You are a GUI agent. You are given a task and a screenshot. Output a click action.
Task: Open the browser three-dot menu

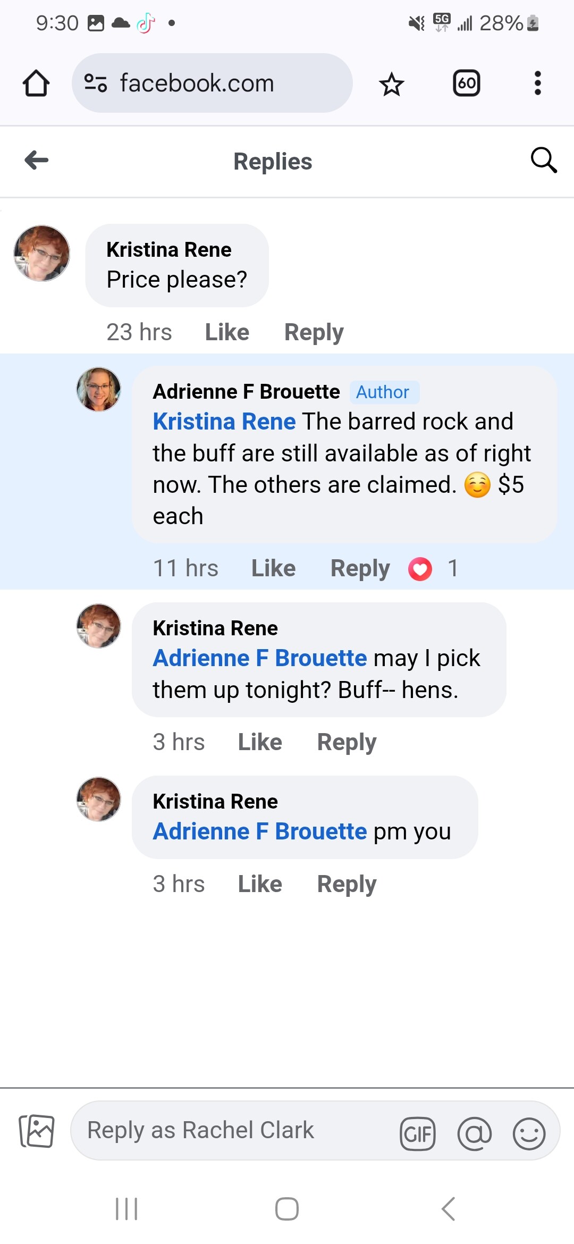(x=537, y=83)
